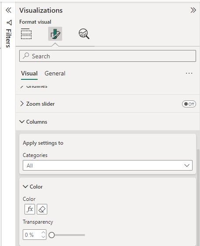
Task: Open conditional formatting fx button
Action: (x=30, y=209)
